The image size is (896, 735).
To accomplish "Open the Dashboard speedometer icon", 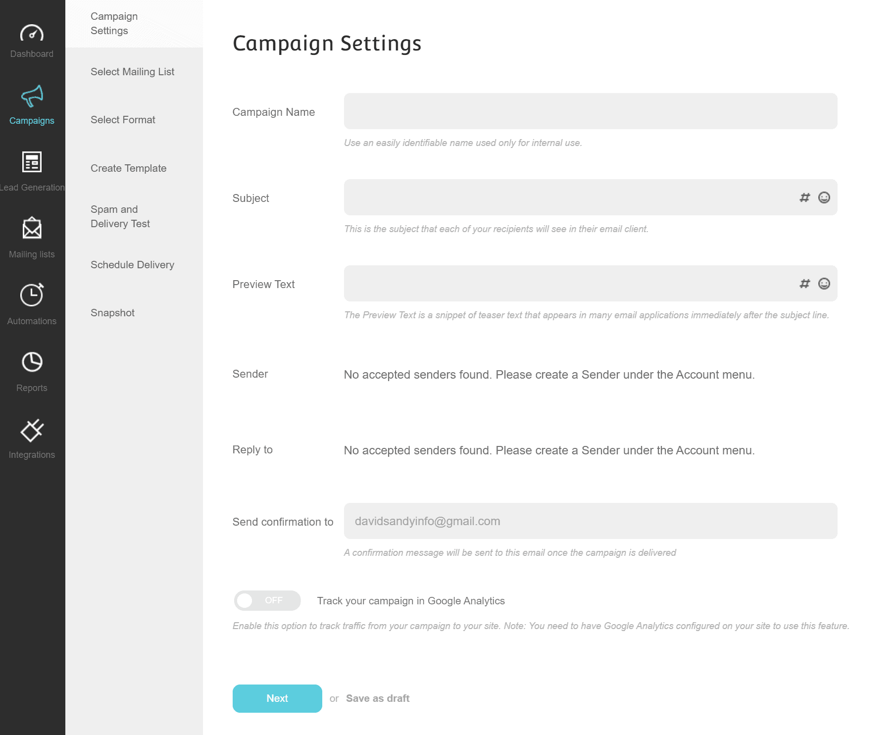I will [x=32, y=33].
